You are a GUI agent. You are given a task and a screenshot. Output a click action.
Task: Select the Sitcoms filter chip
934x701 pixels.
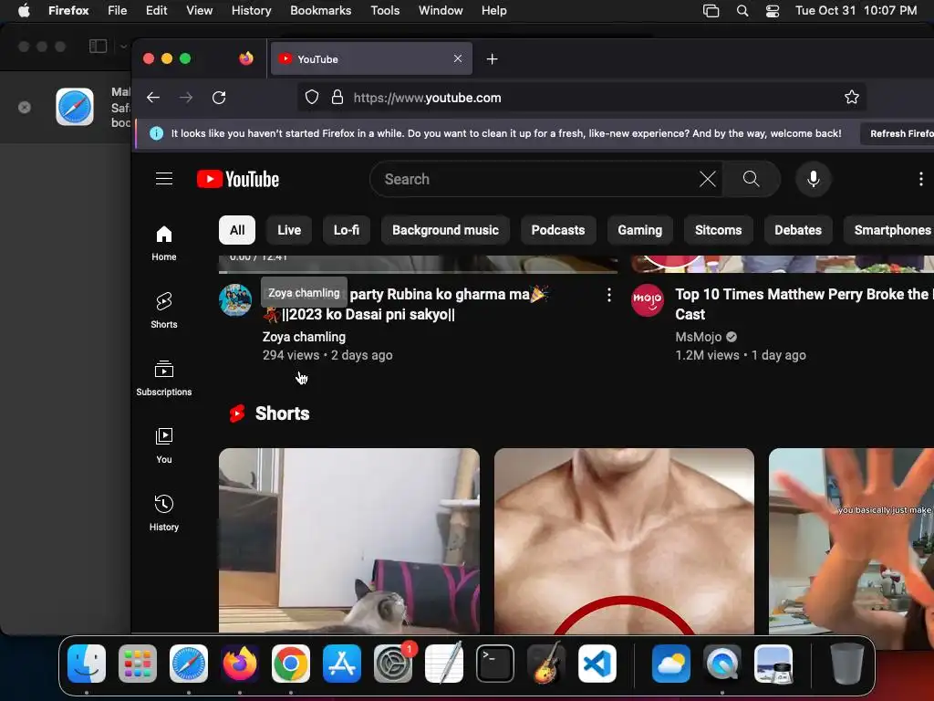click(x=719, y=230)
